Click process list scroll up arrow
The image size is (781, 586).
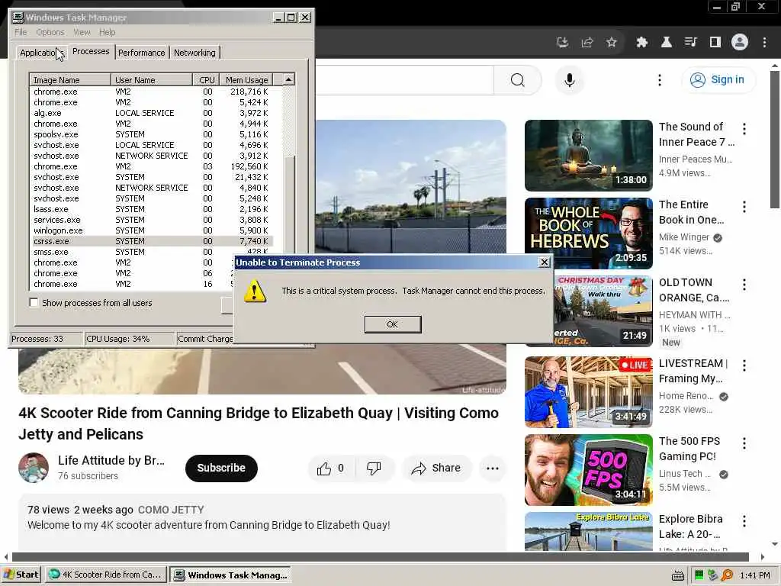coord(289,79)
